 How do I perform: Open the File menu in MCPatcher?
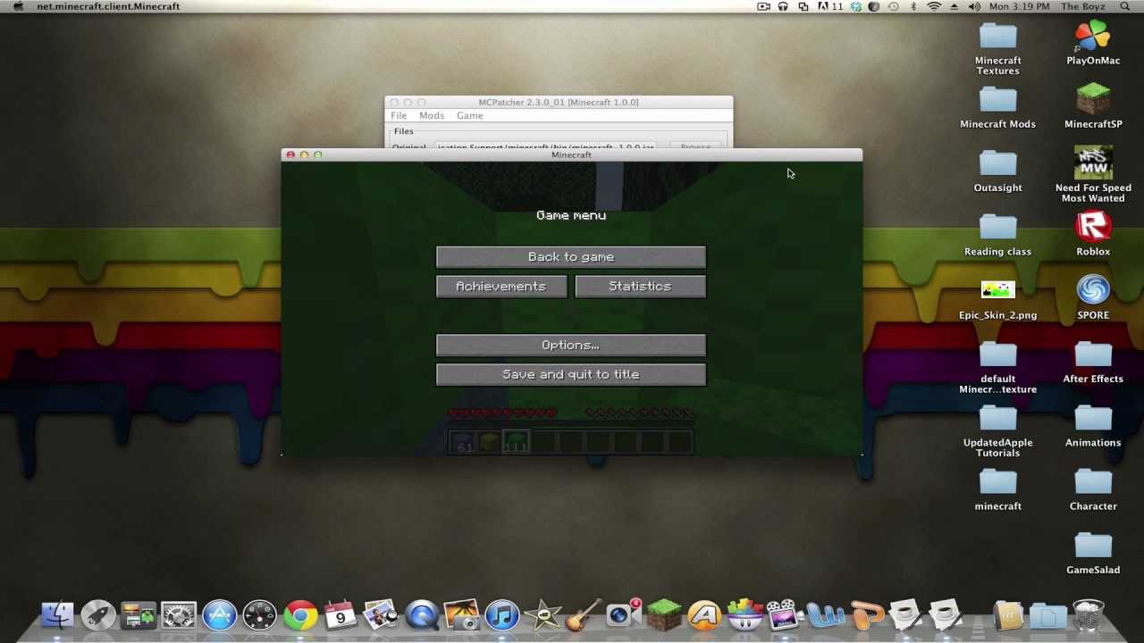pos(399,116)
